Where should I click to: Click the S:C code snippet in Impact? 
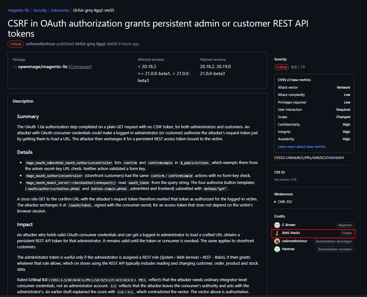pos(113,286)
